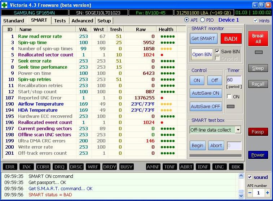Enable the Timer ON checkbox
Image resolution: width=273 pixels, height=201 pixels.
pyautogui.click(x=229, y=97)
